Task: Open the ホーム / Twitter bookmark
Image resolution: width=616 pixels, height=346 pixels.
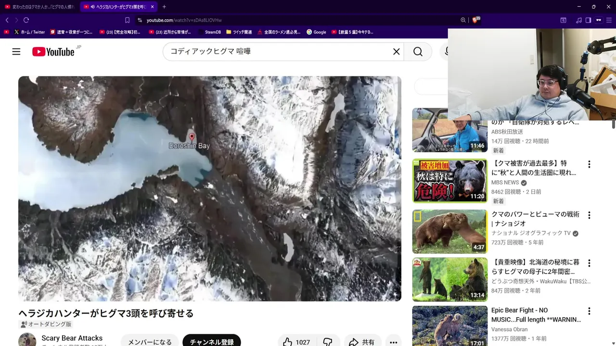Action: 29,32
